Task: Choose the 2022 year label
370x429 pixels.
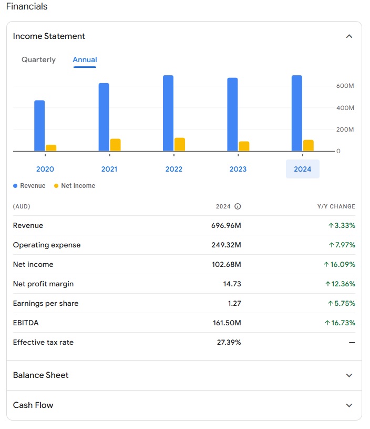Action: coord(174,169)
